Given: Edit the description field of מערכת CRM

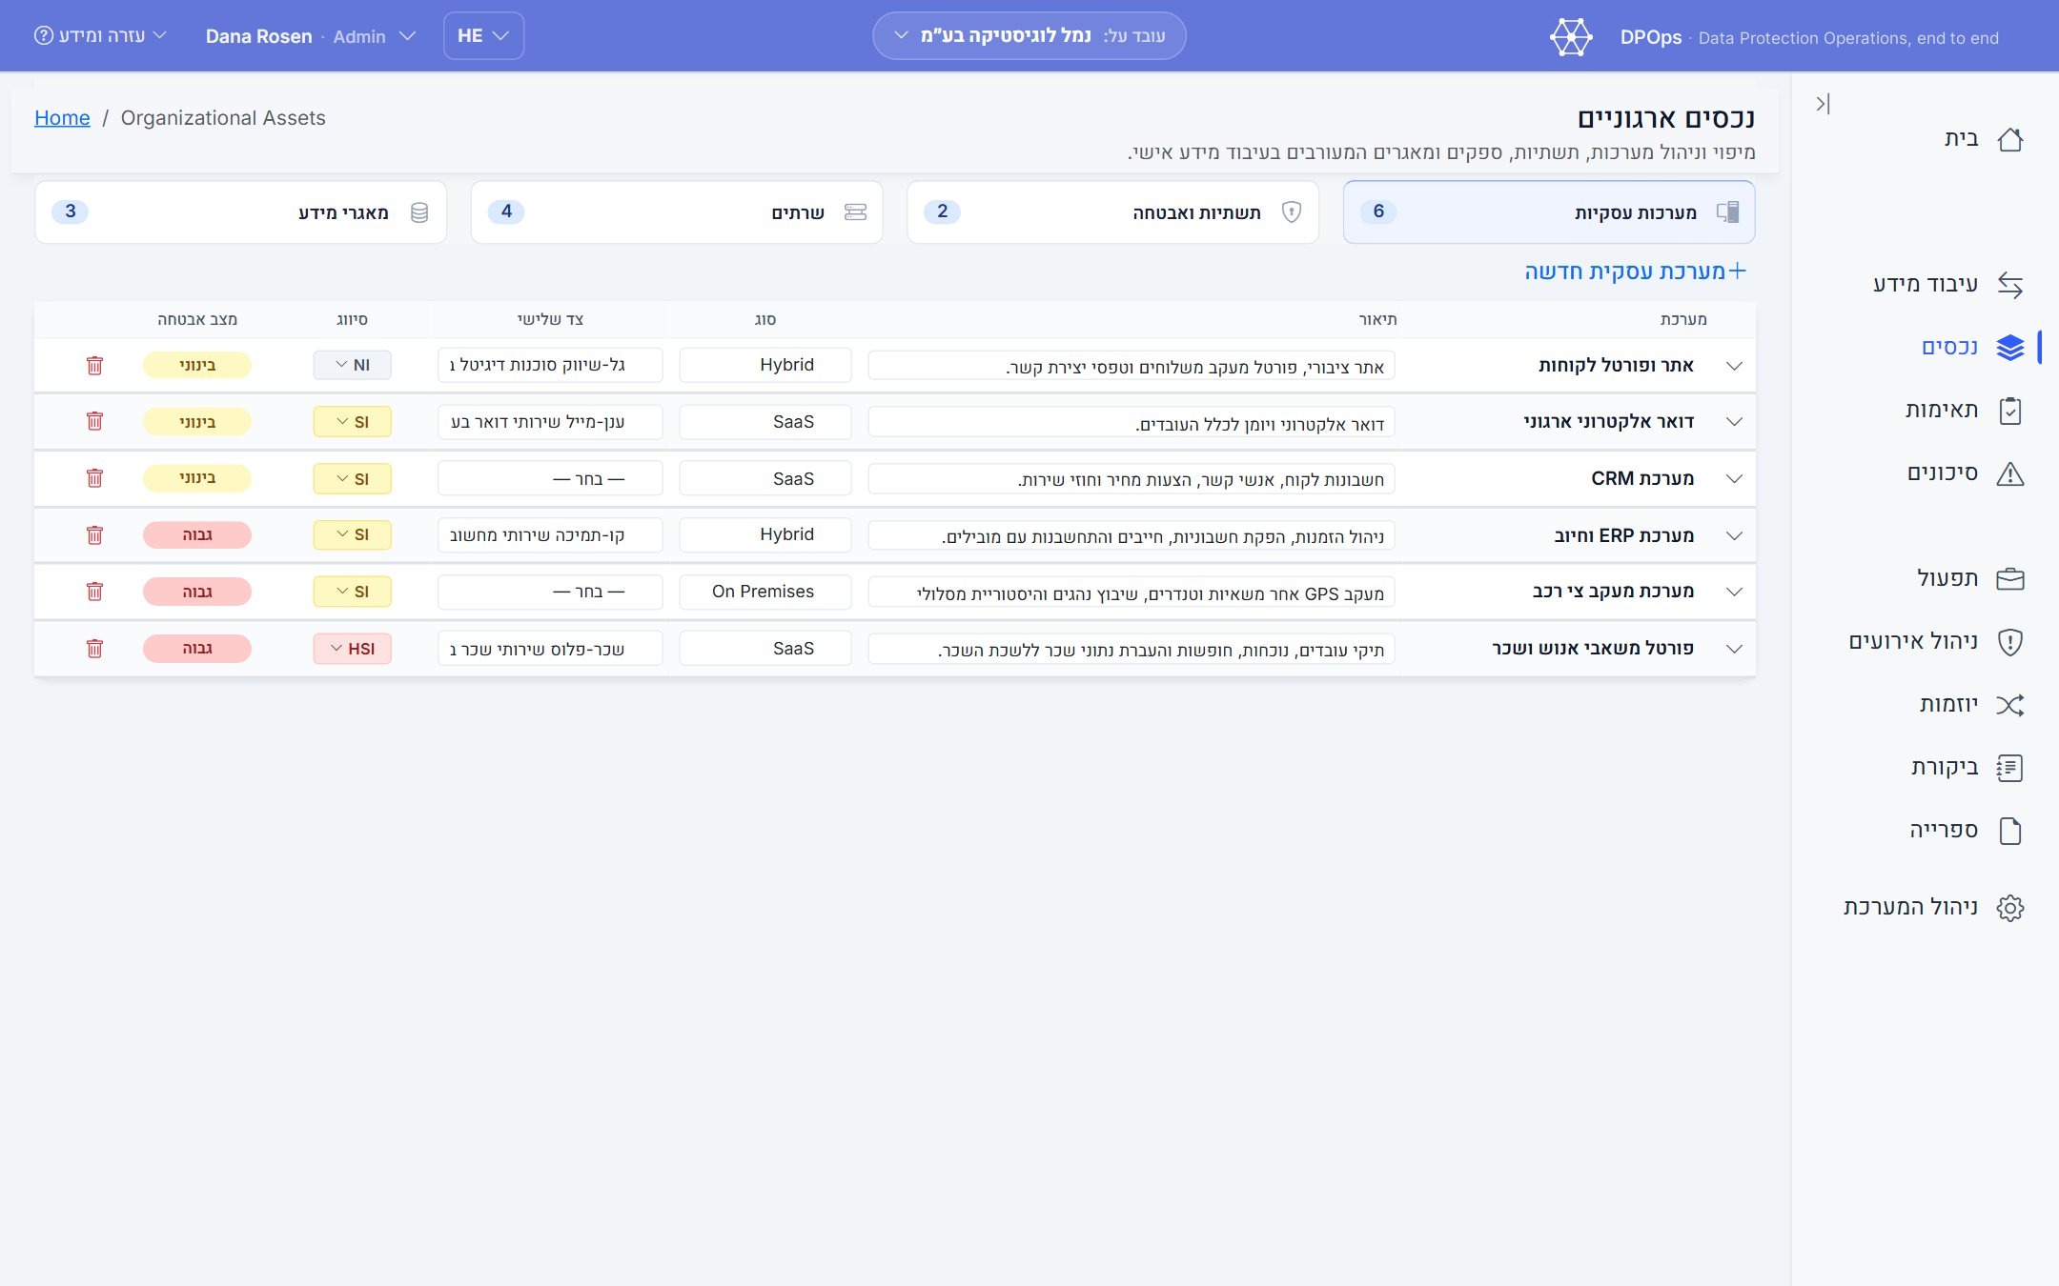Looking at the screenshot, I should tap(1131, 479).
